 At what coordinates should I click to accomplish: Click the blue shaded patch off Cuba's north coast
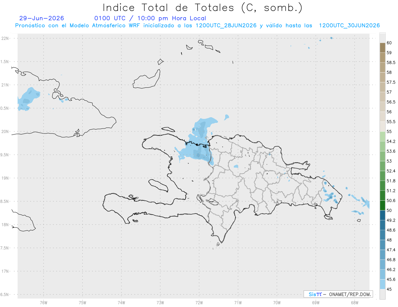pos(29,99)
